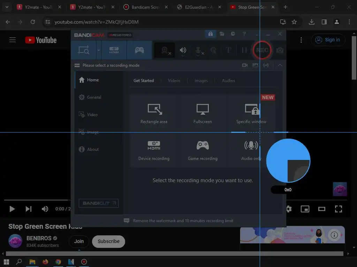357x267 pixels.
Task: Open the Windows Start menu
Action: tap(6, 262)
